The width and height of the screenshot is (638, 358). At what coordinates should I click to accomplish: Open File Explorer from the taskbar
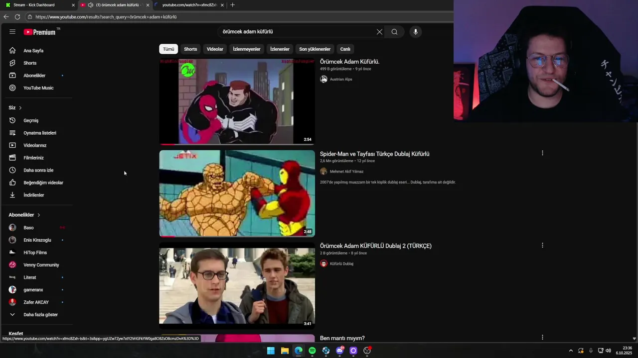click(x=285, y=351)
